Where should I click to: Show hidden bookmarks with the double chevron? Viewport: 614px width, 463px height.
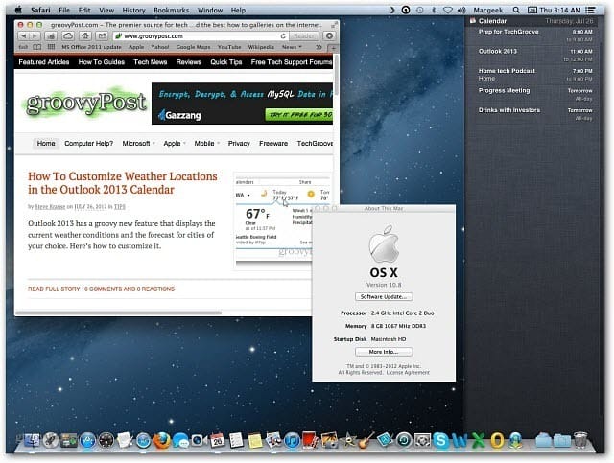tap(319, 47)
